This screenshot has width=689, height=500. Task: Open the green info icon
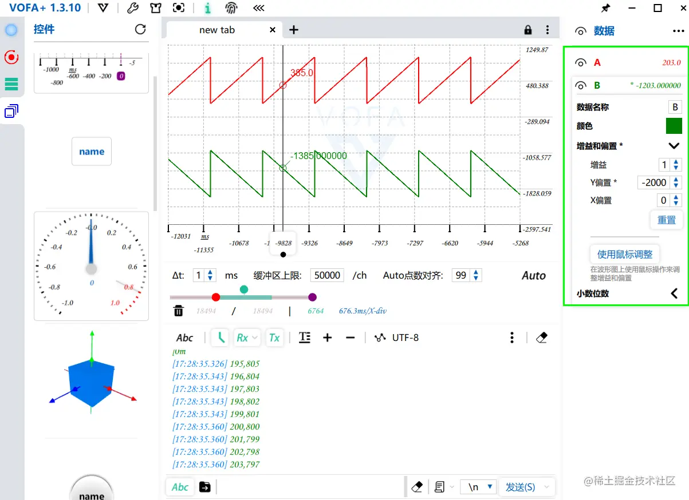click(207, 8)
